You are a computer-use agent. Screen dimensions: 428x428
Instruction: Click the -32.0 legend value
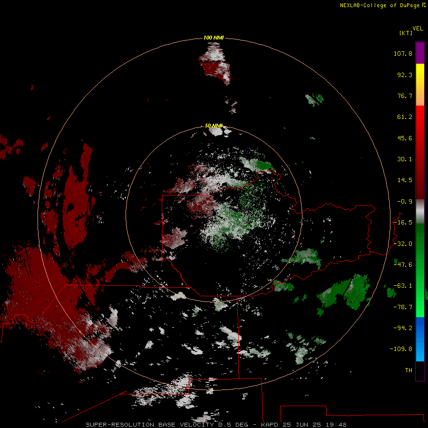tap(403, 244)
